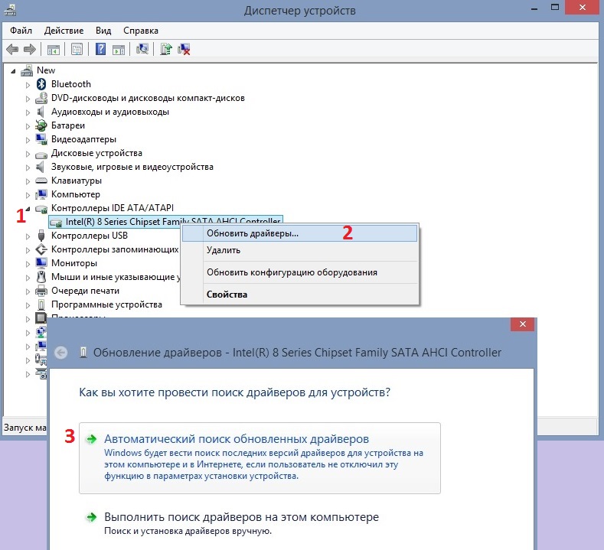This screenshot has height=550, width=604.
Task: Open the Файл menu
Action: [x=21, y=31]
